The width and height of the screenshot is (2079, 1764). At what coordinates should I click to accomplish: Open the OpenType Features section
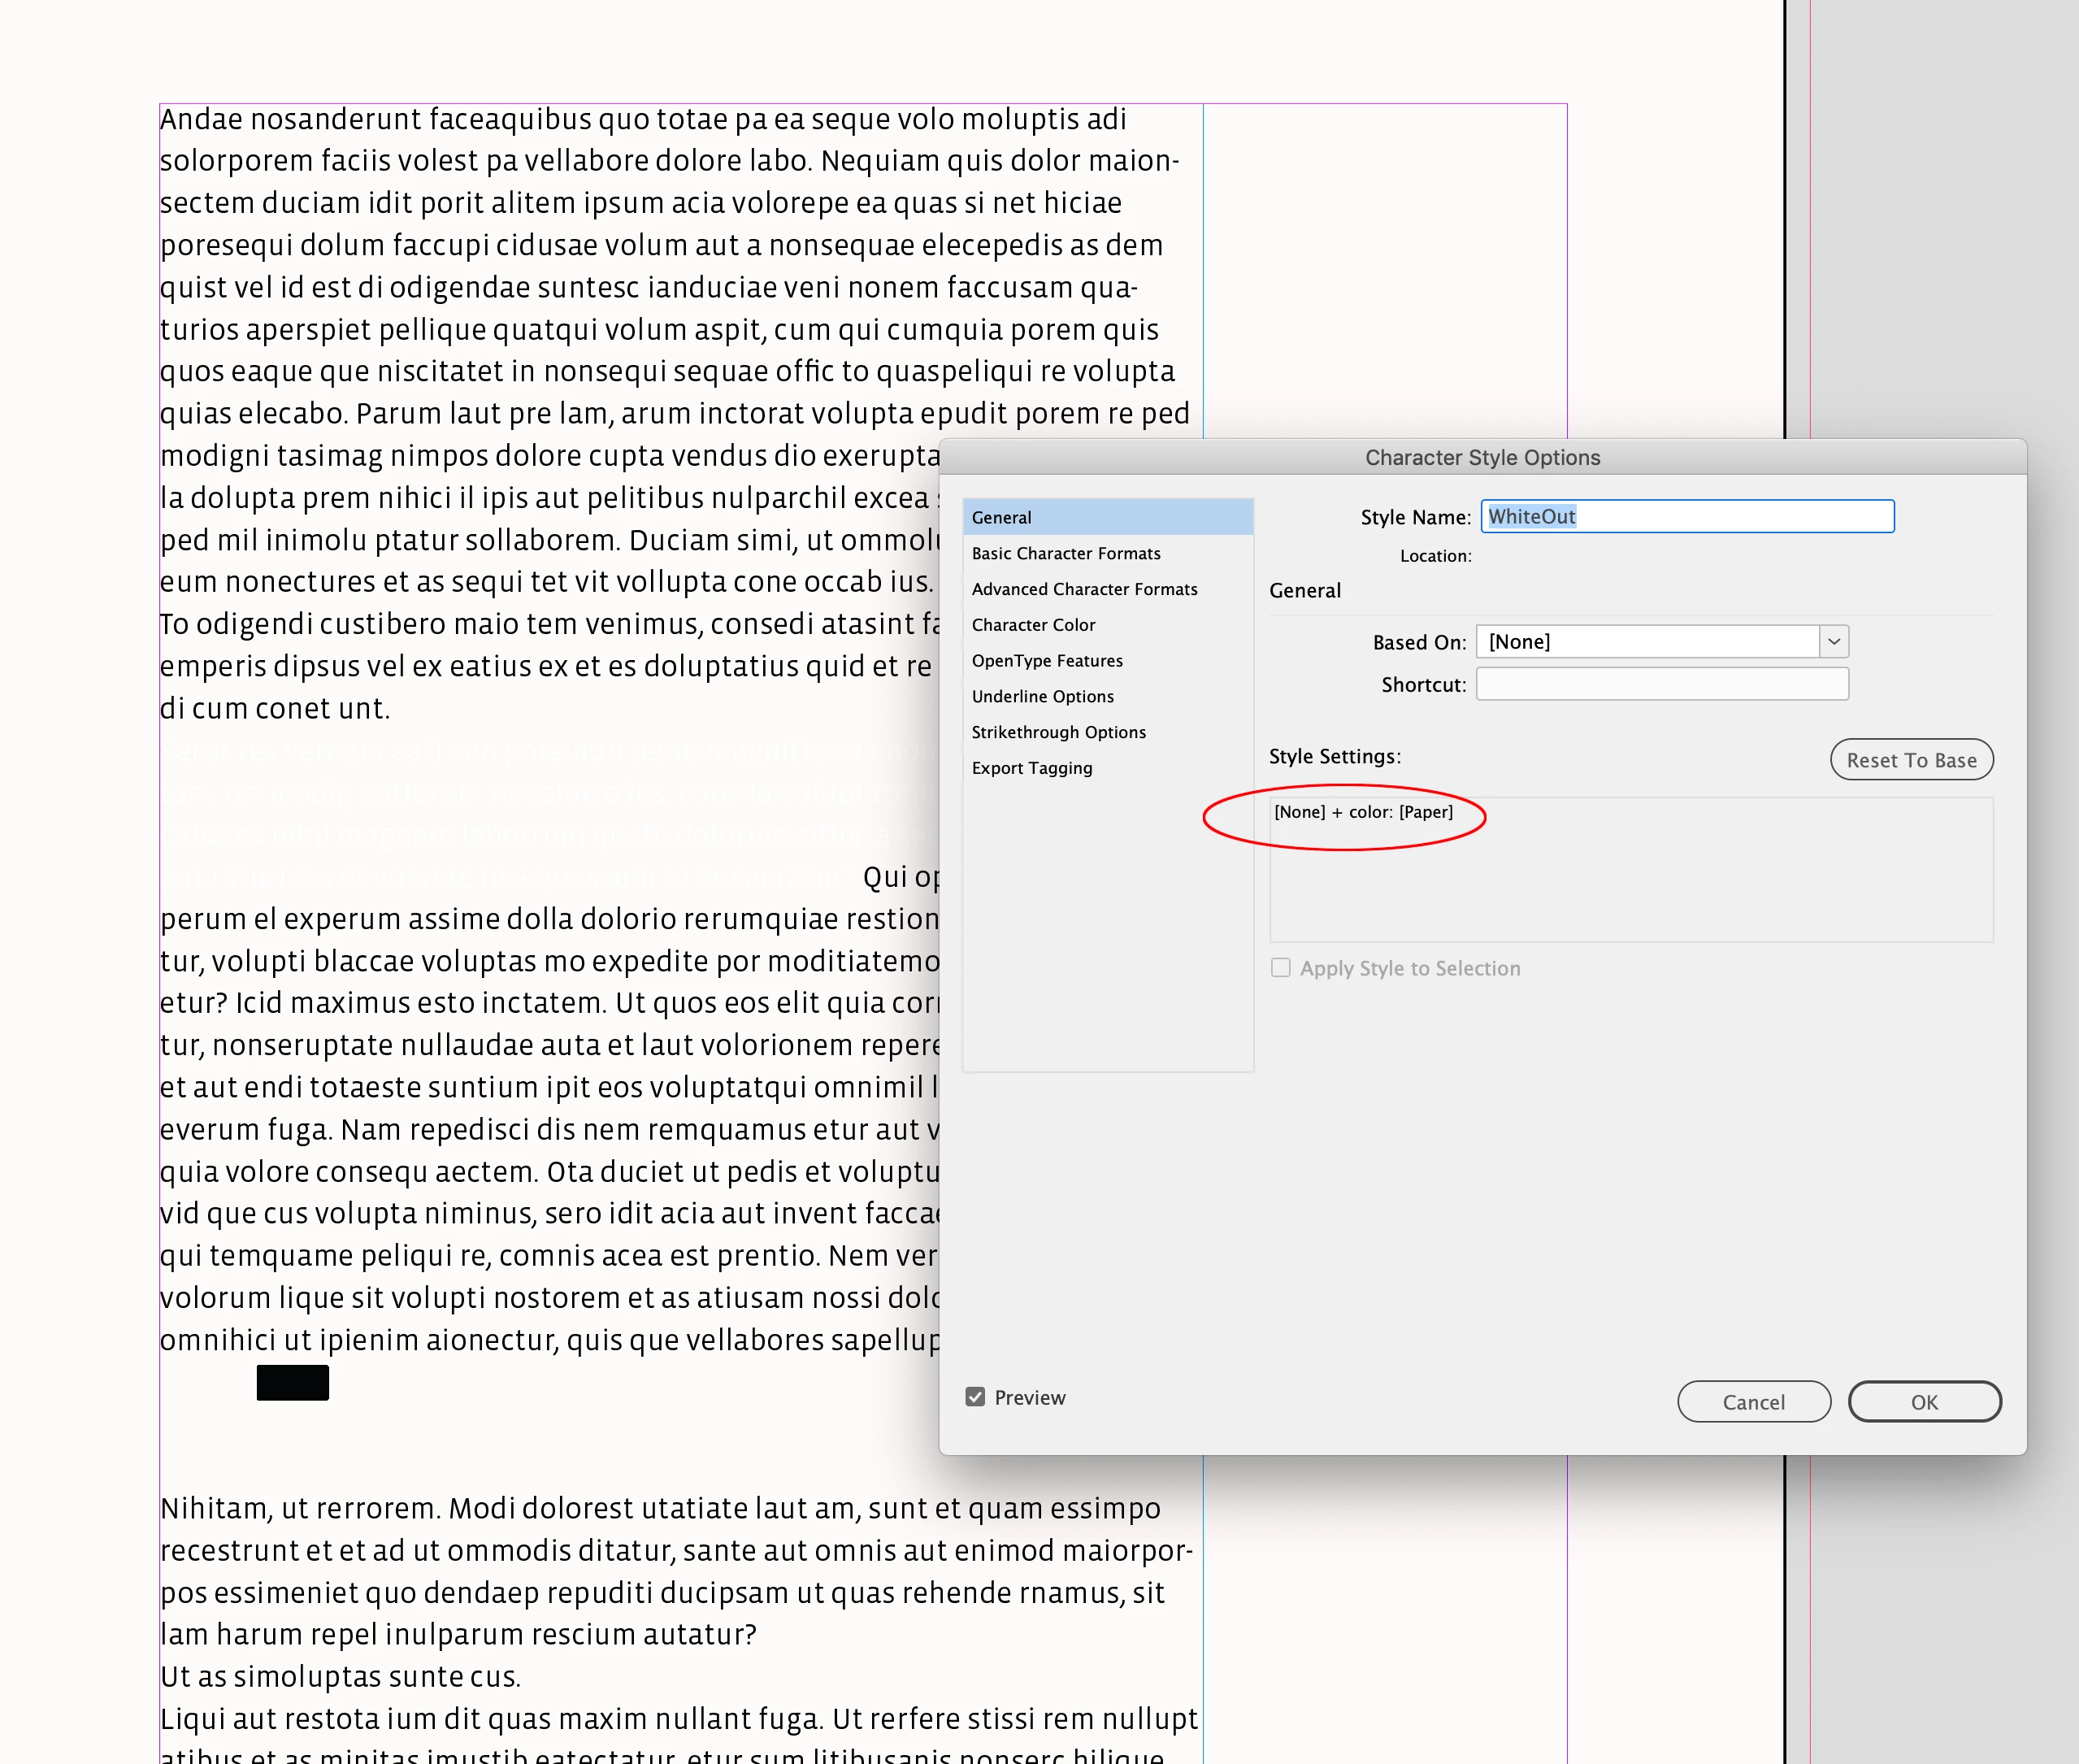tap(1047, 661)
